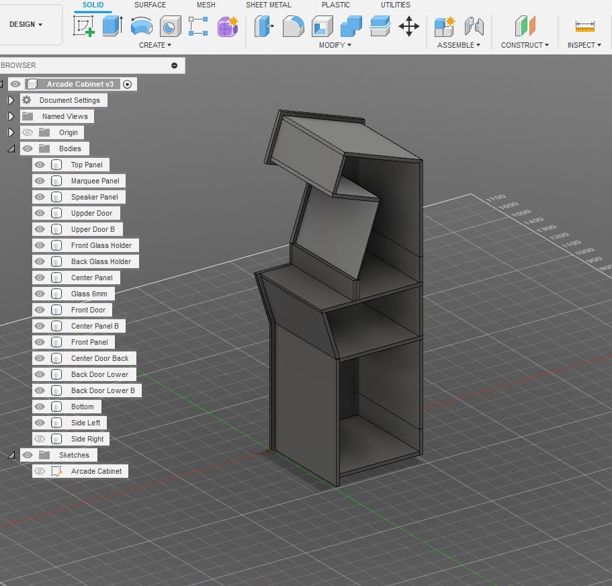Switch to the SOLID tab
Image resolution: width=612 pixels, height=586 pixels.
(93, 5)
